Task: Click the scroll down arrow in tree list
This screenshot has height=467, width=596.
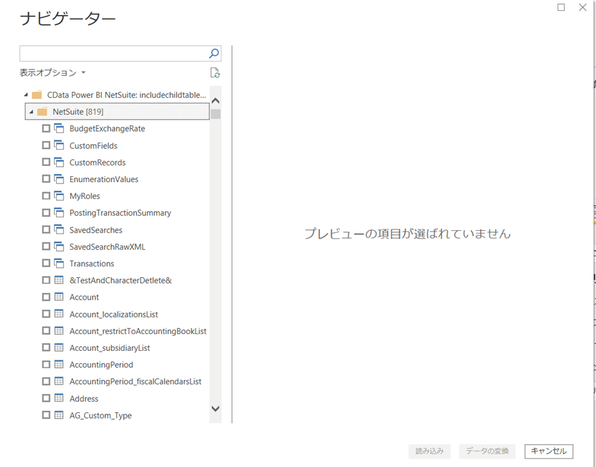Action: [216, 409]
